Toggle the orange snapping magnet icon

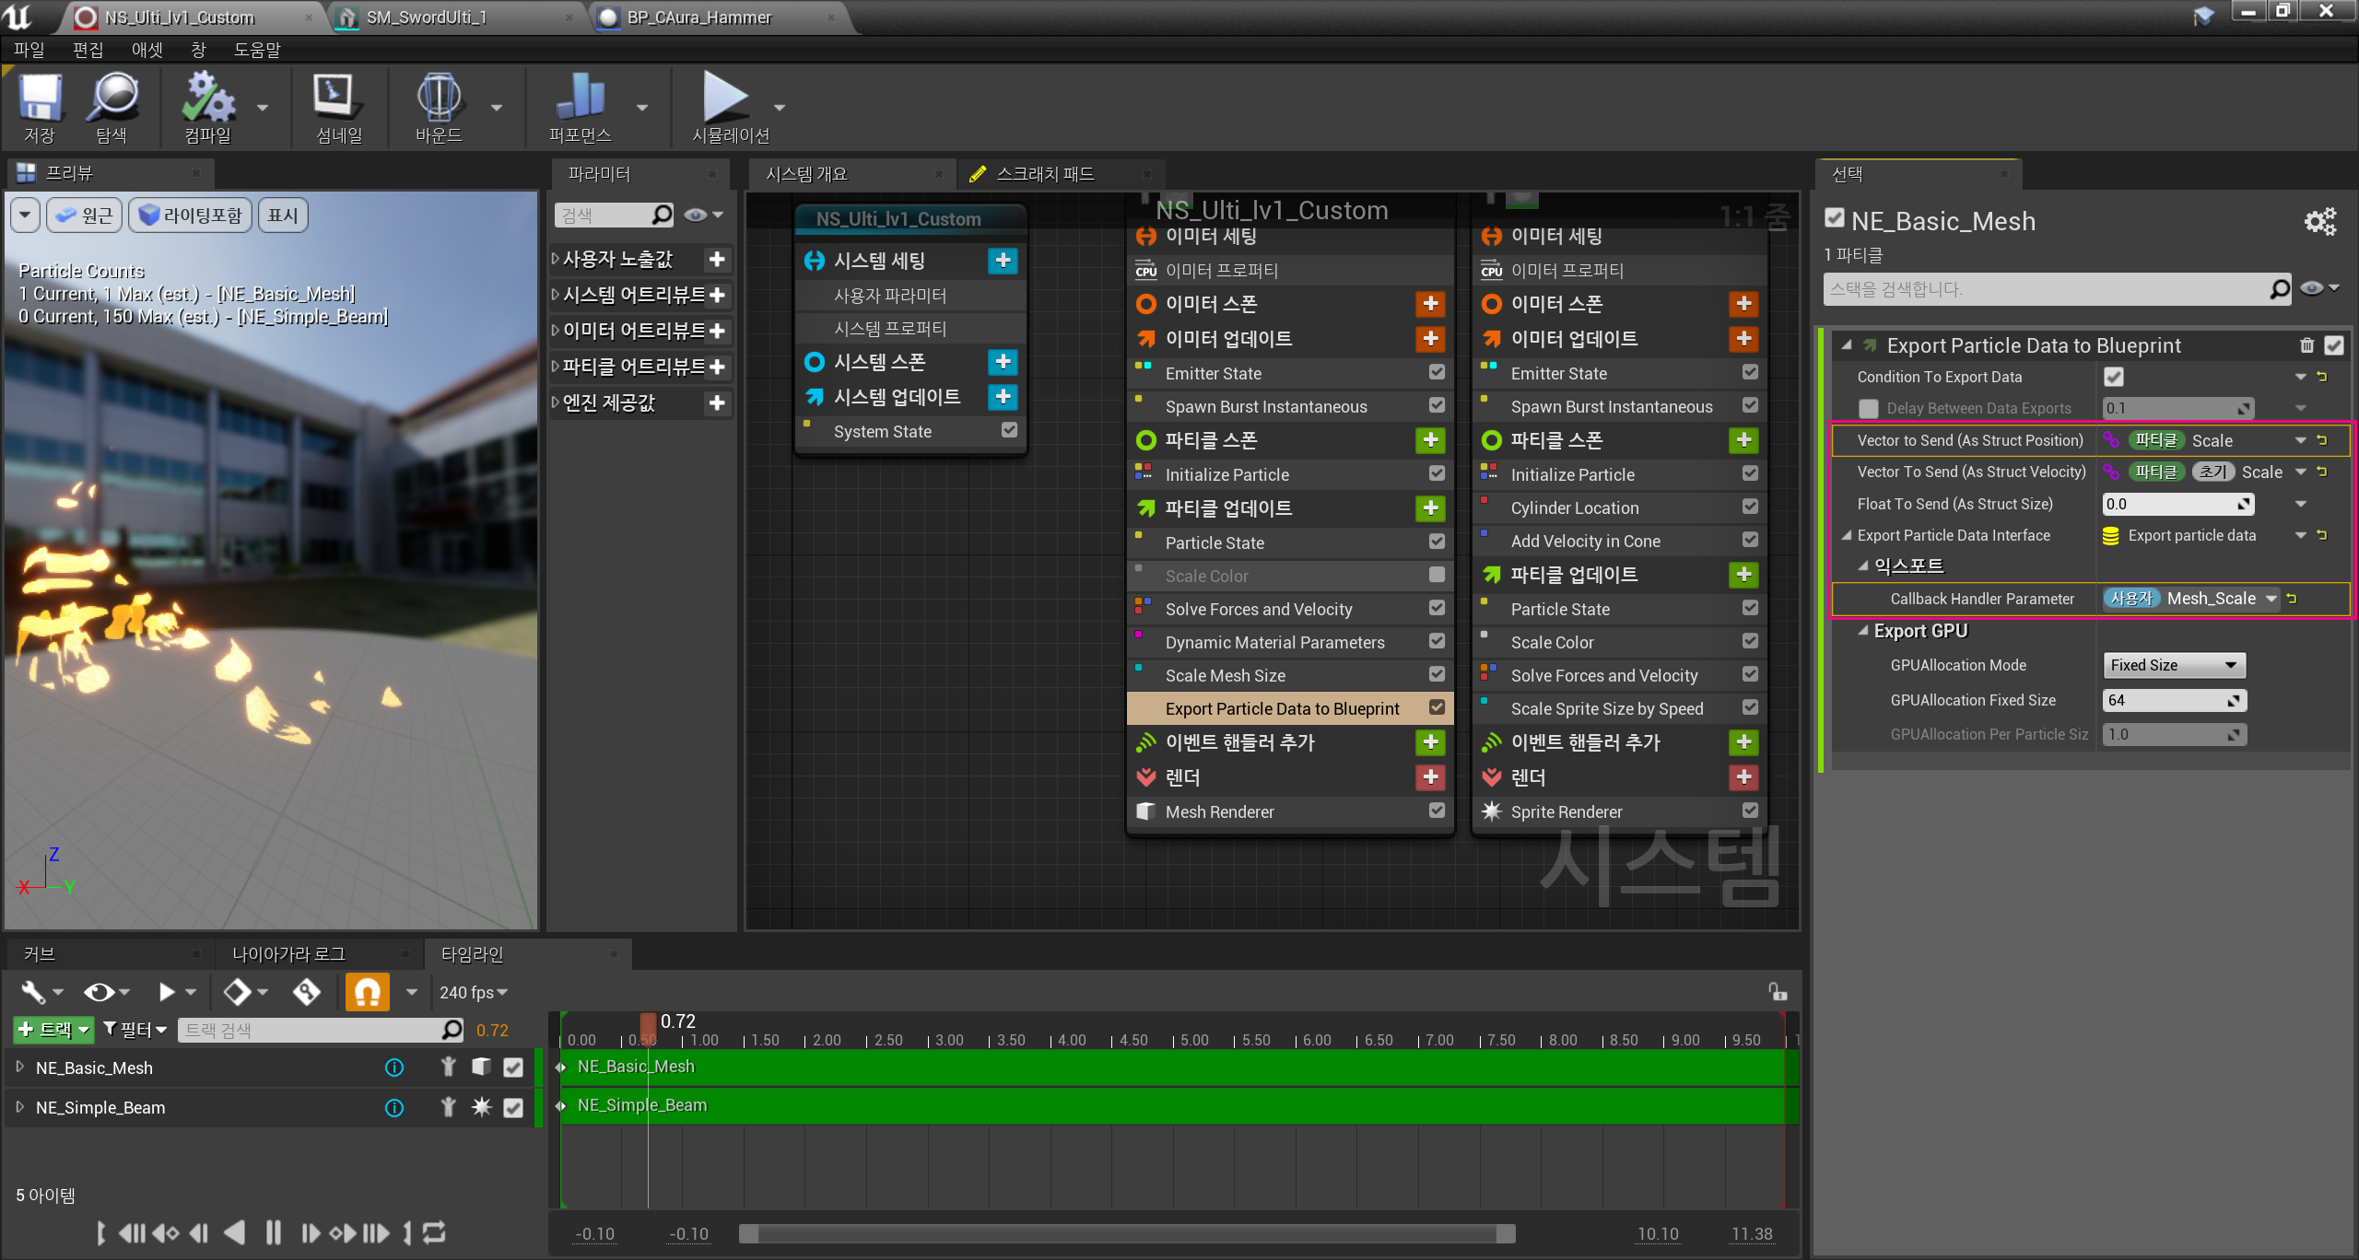(367, 992)
